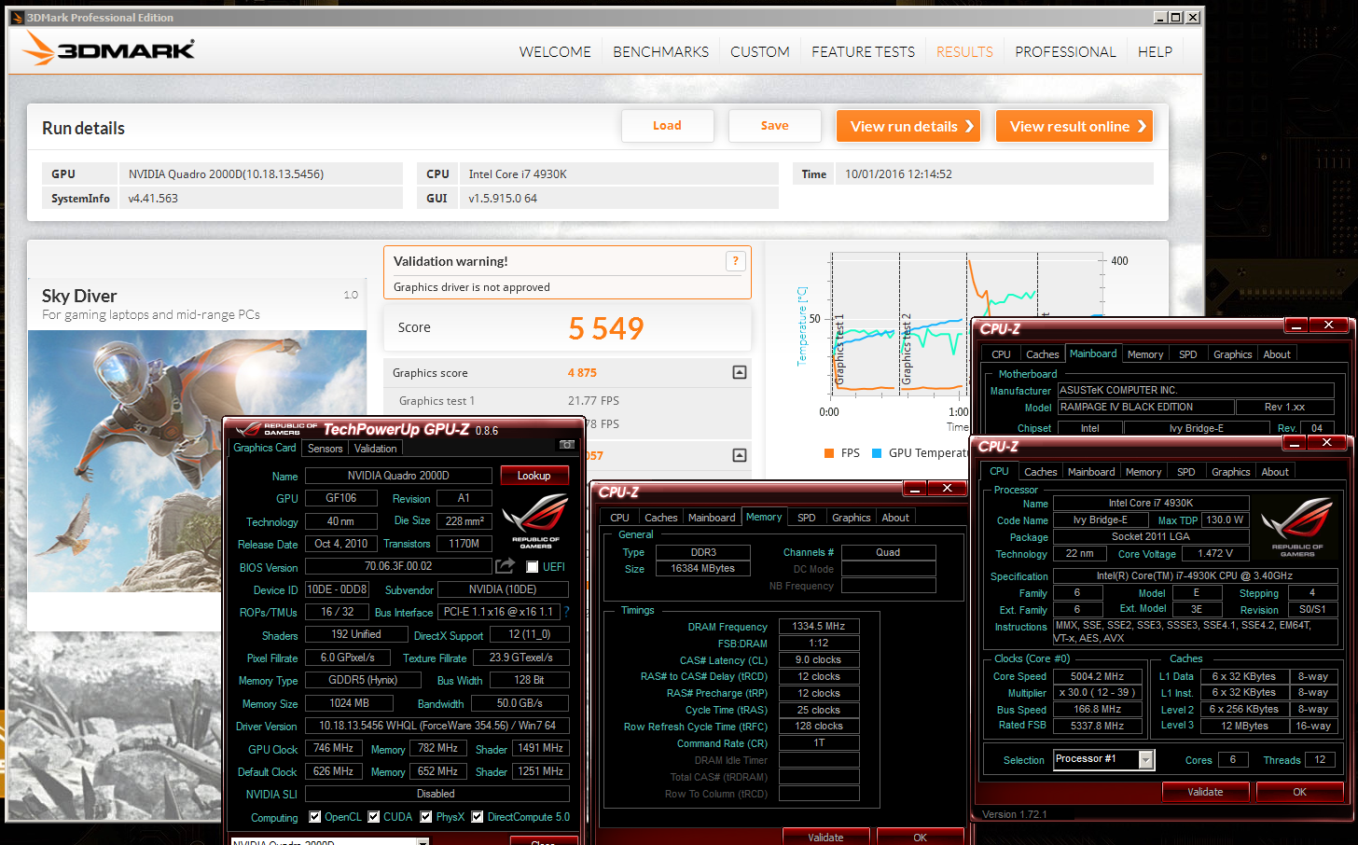Maximize the 3DMark Professional Edition window
1358x845 pixels.
pyautogui.click(x=1176, y=18)
